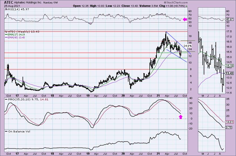Click the 24.9% target annotation label
The width and height of the screenshot is (236, 156).
click(x=188, y=46)
